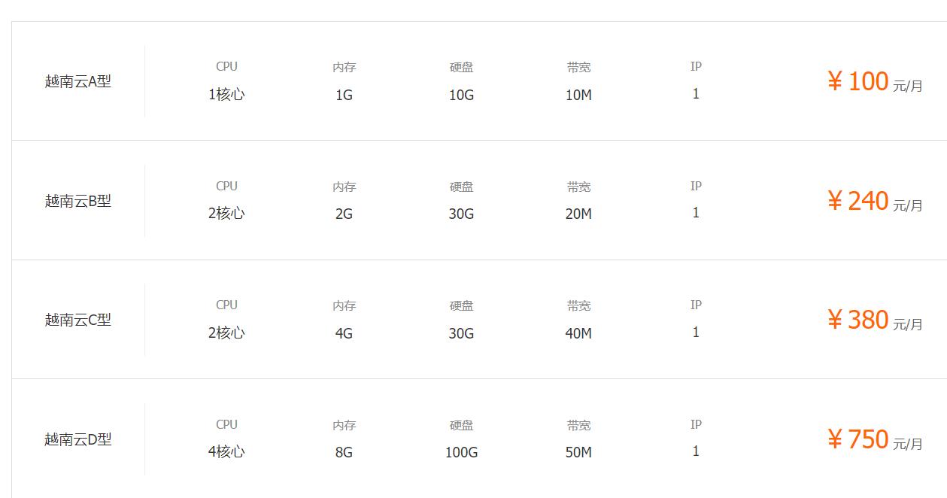The width and height of the screenshot is (947, 498).
Task: Select the 越南云B型 plan name
Action: coord(78,201)
